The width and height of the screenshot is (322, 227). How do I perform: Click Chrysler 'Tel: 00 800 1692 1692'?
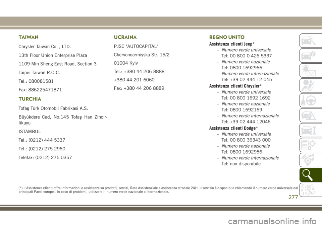(246, 98)
